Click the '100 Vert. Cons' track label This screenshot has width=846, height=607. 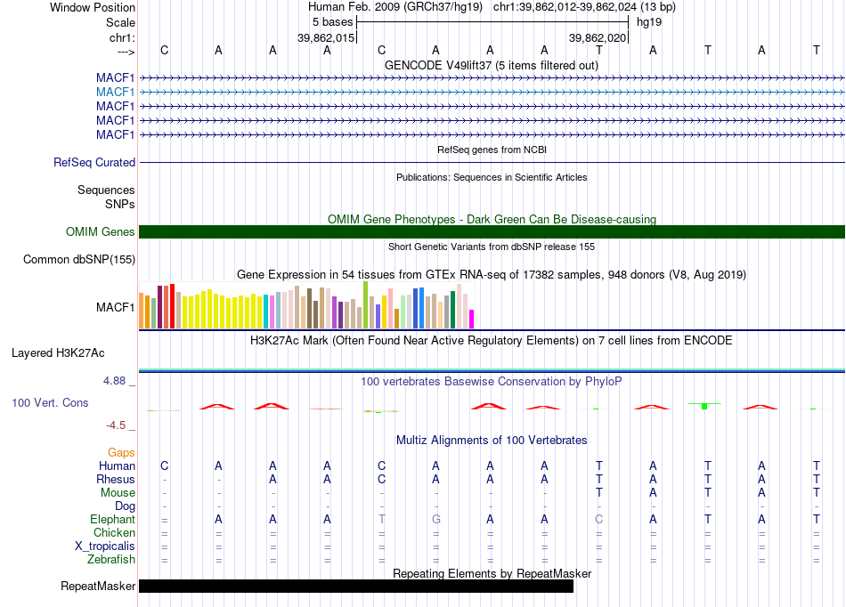point(50,402)
